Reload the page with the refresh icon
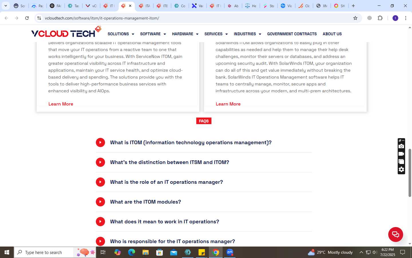 [x=27, y=18]
